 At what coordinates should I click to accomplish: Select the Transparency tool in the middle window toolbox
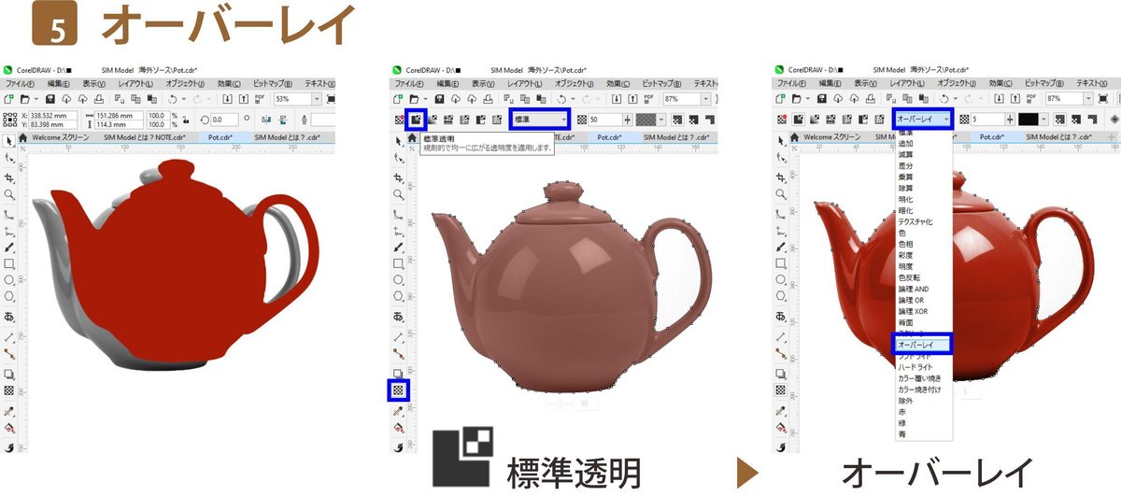pyautogui.click(x=399, y=390)
